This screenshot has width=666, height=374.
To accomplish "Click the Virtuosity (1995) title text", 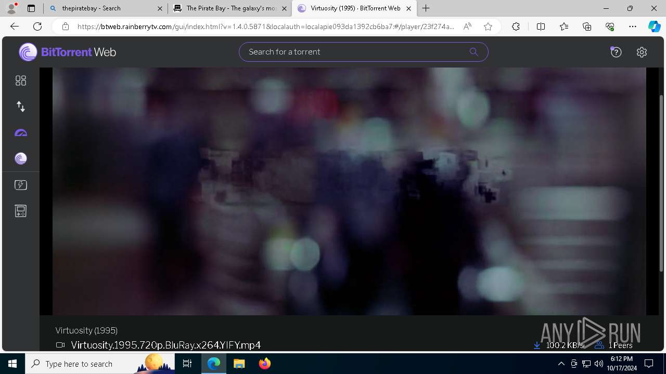I will [86, 330].
